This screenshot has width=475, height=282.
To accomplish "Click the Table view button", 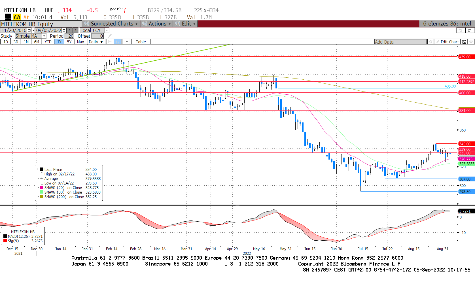I will (141, 42).
